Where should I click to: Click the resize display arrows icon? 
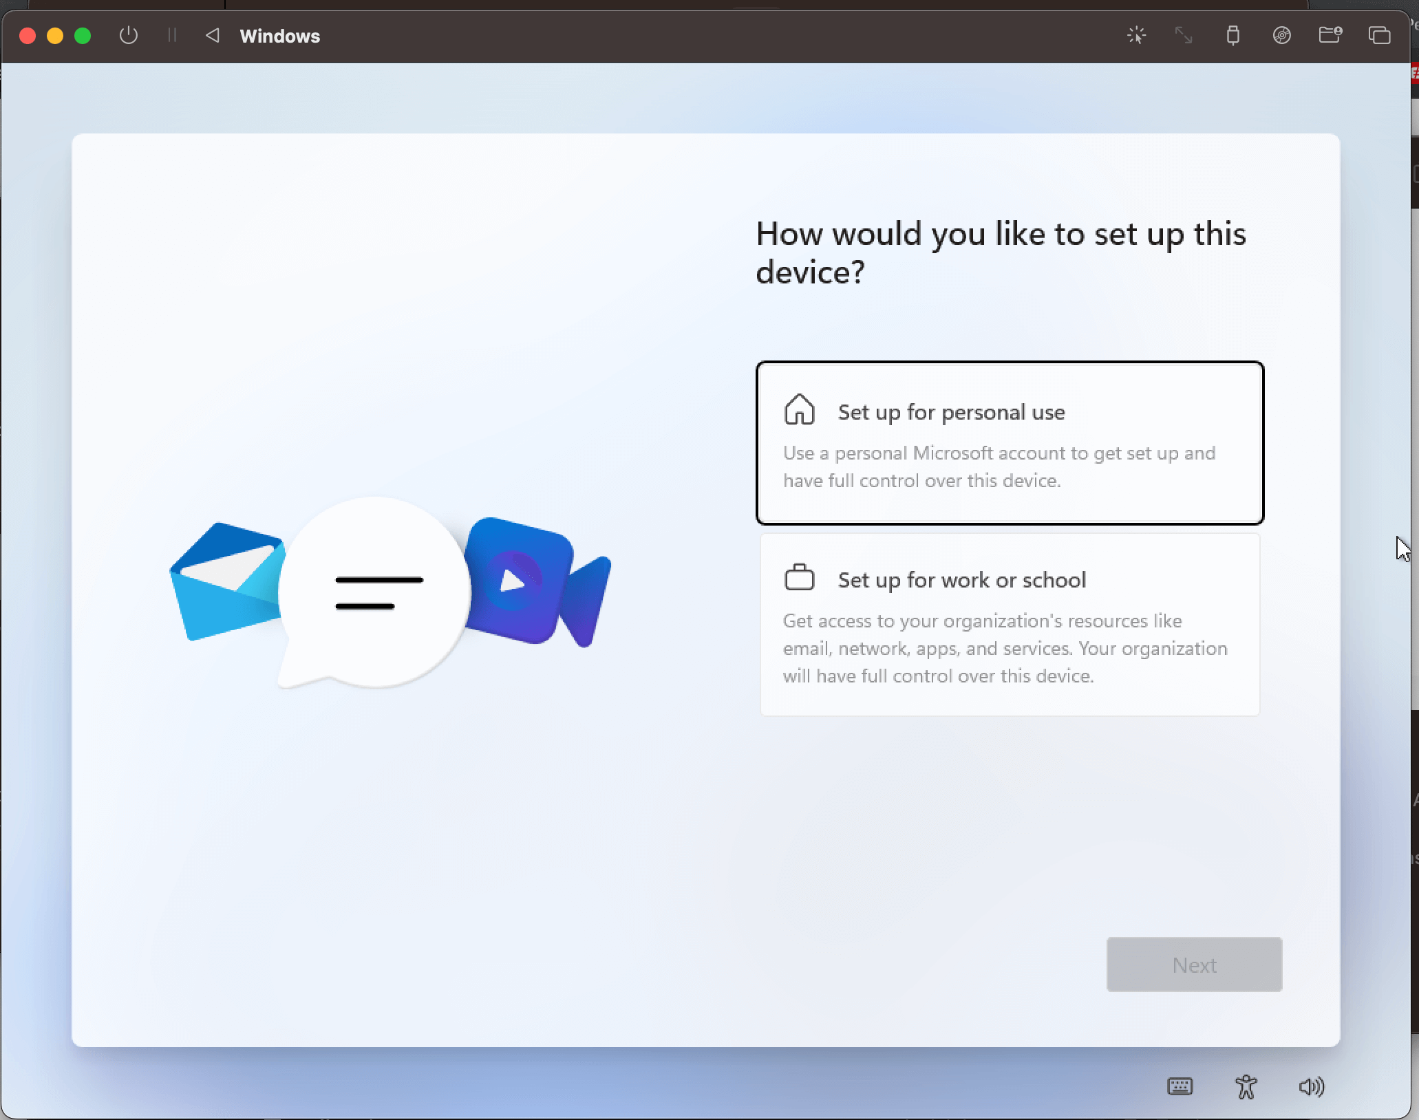[1184, 35]
